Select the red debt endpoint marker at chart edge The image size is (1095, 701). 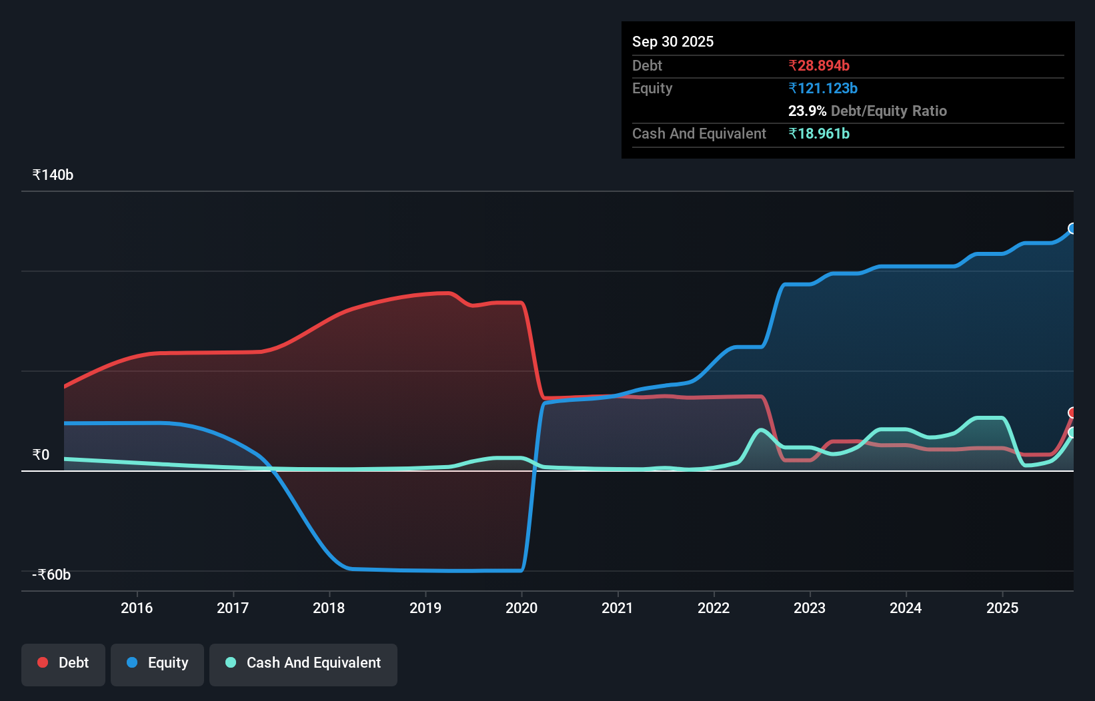[1073, 413]
